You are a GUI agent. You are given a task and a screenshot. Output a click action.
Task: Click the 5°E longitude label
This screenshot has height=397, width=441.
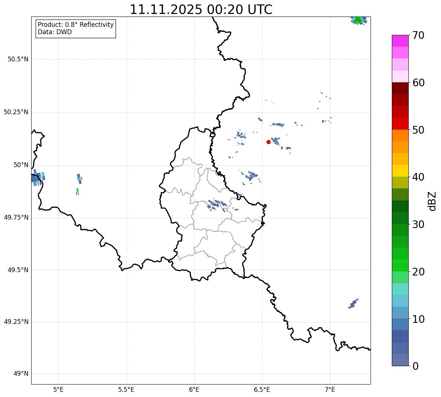[58, 389]
